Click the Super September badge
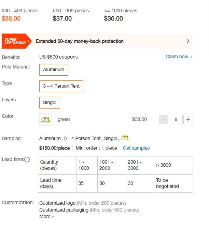 click(16, 41)
